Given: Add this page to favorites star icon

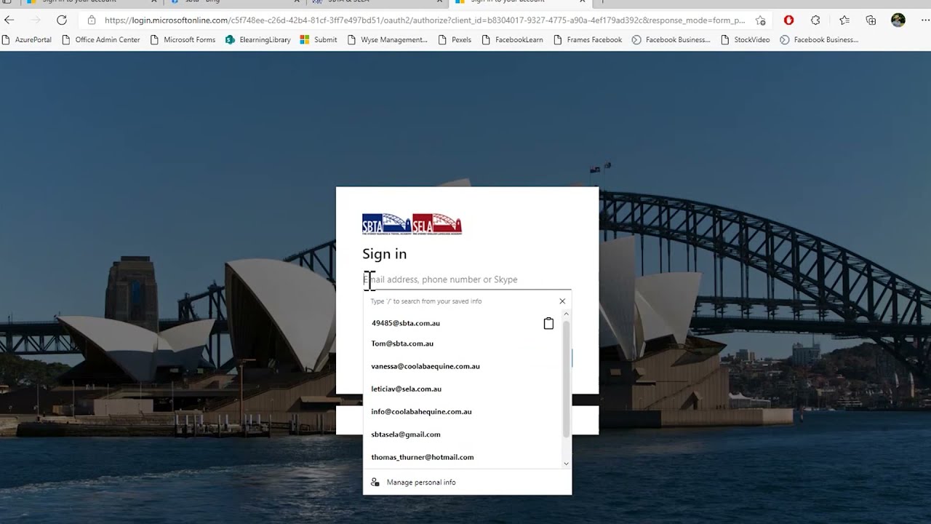Looking at the screenshot, I should [x=760, y=20].
